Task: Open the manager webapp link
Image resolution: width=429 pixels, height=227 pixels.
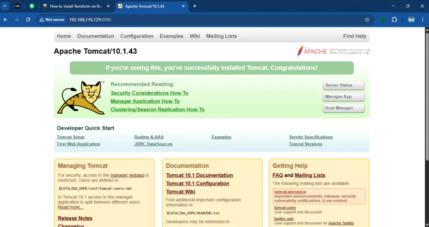Action: point(127,175)
